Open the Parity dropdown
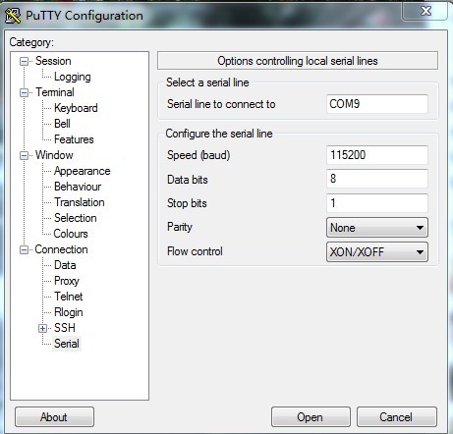Screen dimensions: 453x434 (377, 228)
